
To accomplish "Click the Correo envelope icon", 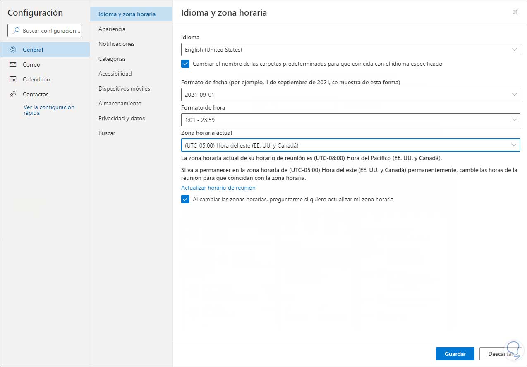I will [13, 64].
